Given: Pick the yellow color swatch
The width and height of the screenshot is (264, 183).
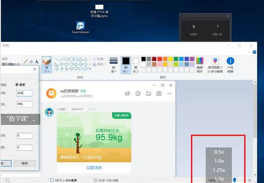Looking at the screenshot, I should coord(171,59).
